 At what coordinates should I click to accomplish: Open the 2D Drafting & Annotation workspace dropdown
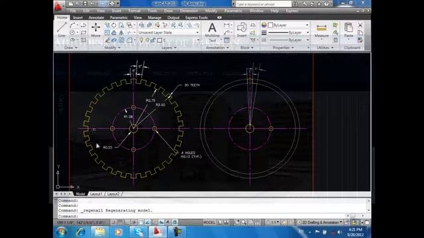tap(320, 222)
